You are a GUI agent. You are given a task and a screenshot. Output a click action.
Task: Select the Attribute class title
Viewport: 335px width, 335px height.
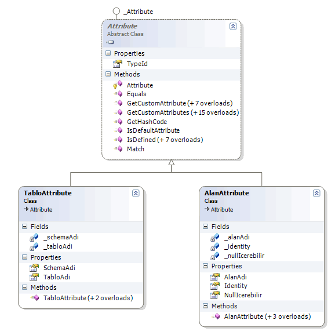tap(122, 26)
